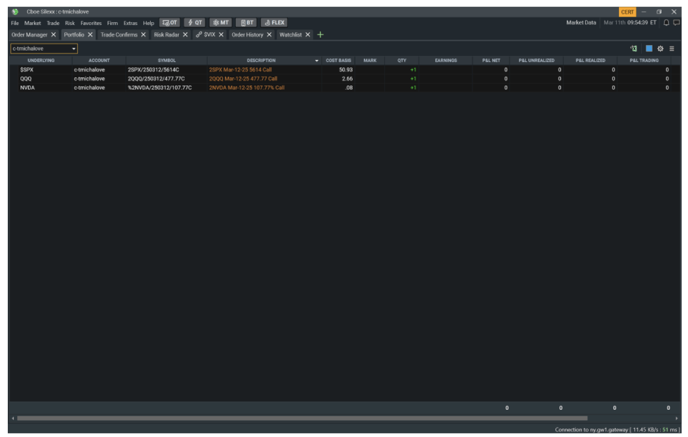
Task: Open the MT toolbar button
Action: [220, 23]
